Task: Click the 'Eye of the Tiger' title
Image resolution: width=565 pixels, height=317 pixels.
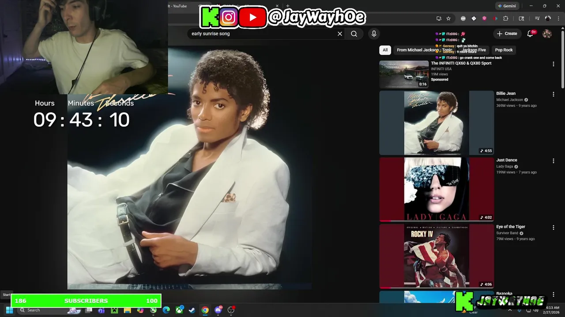Action: [x=511, y=227]
